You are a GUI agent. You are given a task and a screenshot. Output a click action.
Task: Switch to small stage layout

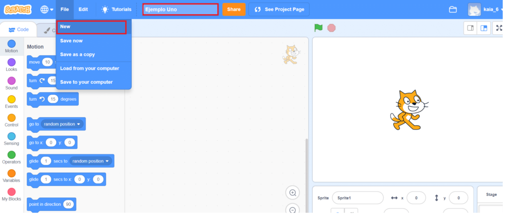[x=471, y=28]
